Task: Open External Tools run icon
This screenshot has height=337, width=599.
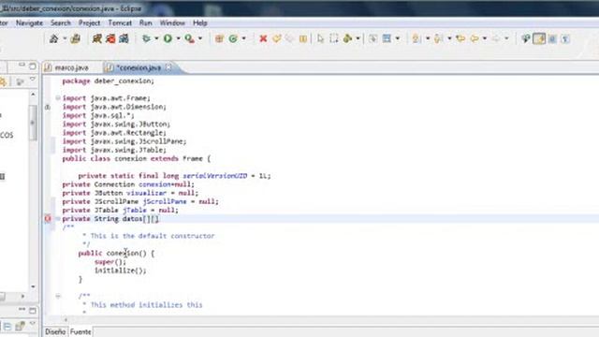Action: pyautogui.click(x=189, y=38)
